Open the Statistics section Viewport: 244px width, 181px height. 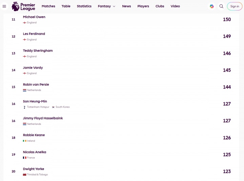tap(84, 6)
